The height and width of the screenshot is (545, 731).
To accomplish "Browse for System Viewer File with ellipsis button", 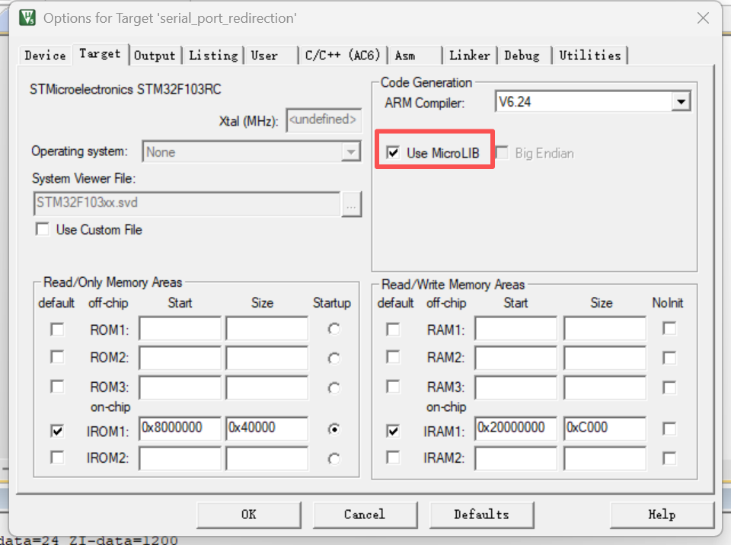I will [352, 204].
